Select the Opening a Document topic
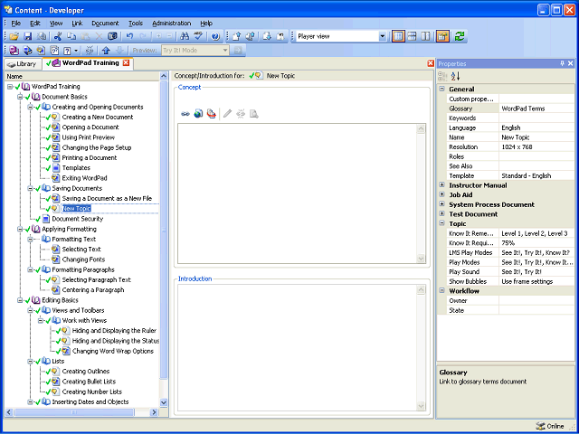Viewport: 579px width, 434px height. (x=90, y=127)
